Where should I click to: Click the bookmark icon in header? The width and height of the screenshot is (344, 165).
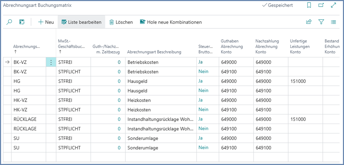[309, 5]
